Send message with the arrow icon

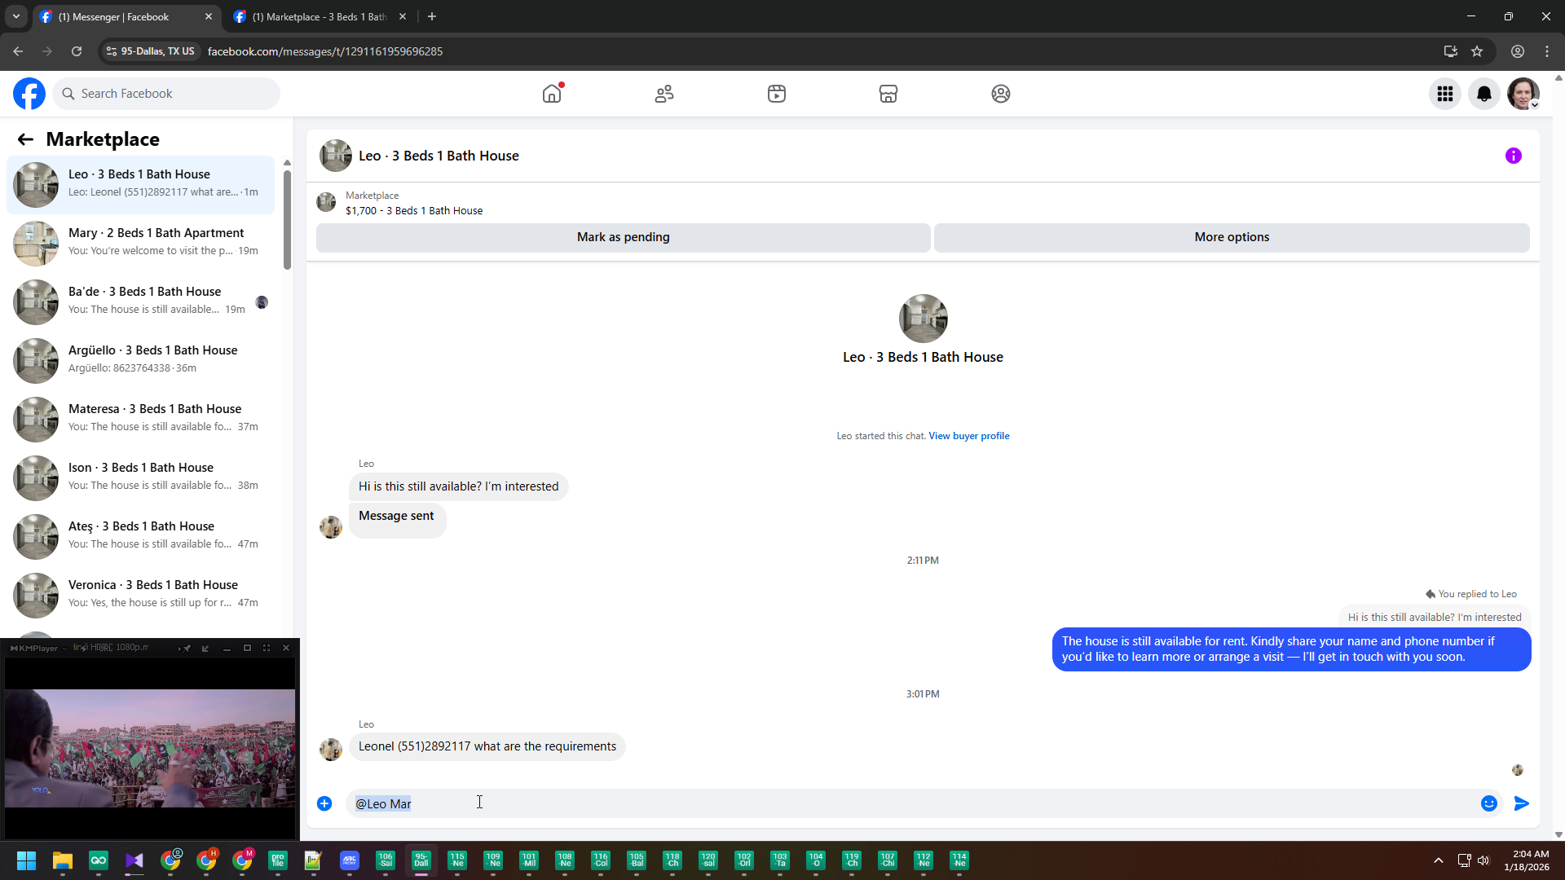click(x=1521, y=803)
